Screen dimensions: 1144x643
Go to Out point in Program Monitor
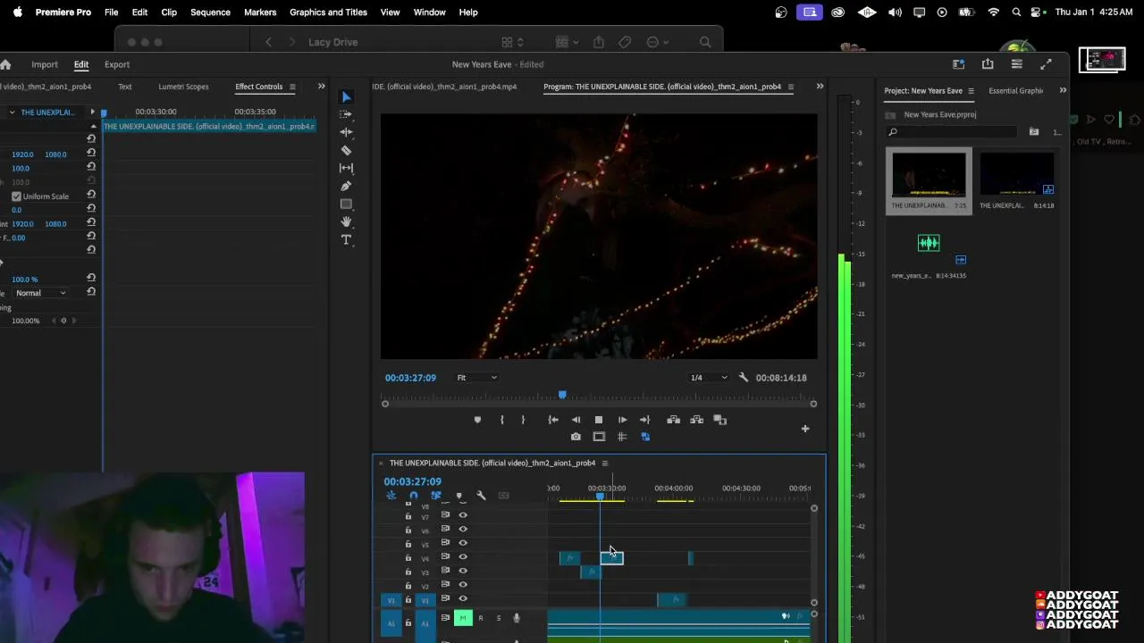[644, 420]
